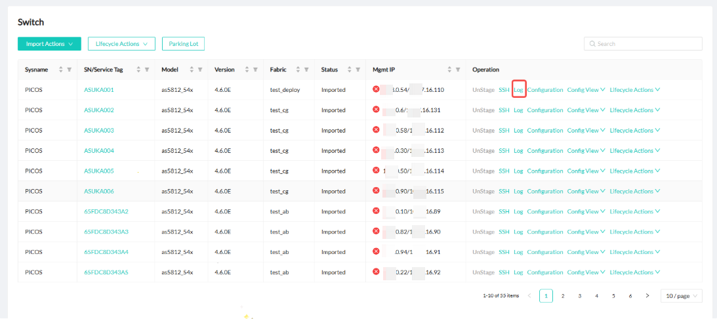
Task: Click the Parking Lot button
Action: [x=183, y=44]
